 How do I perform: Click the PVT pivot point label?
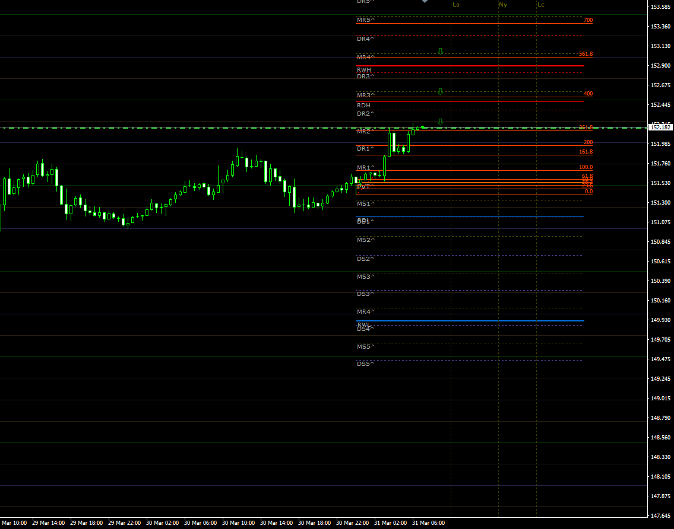pyautogui.click(x=363, y=186)
